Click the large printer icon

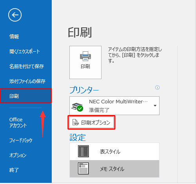click(85, 56)
